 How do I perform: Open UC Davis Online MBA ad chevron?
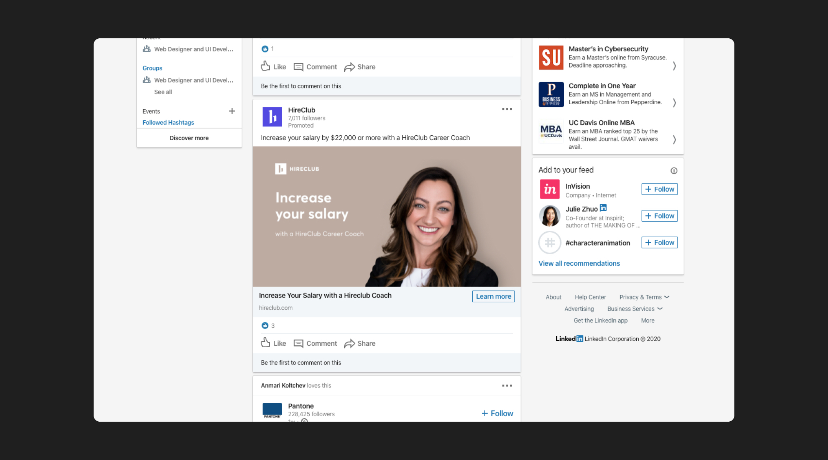pyautogui.click(x=674, y=140)
